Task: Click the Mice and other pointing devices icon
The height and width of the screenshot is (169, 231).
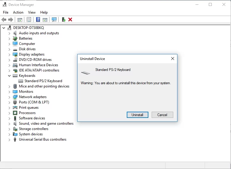Action: (x=15, y=86)
